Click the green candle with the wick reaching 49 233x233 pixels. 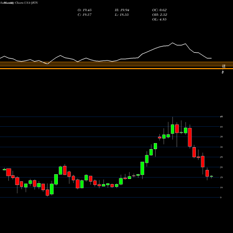(x=172, y=129)
